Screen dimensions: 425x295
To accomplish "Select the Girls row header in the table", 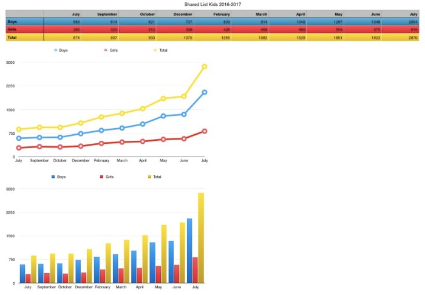I will tap(24, 29).
